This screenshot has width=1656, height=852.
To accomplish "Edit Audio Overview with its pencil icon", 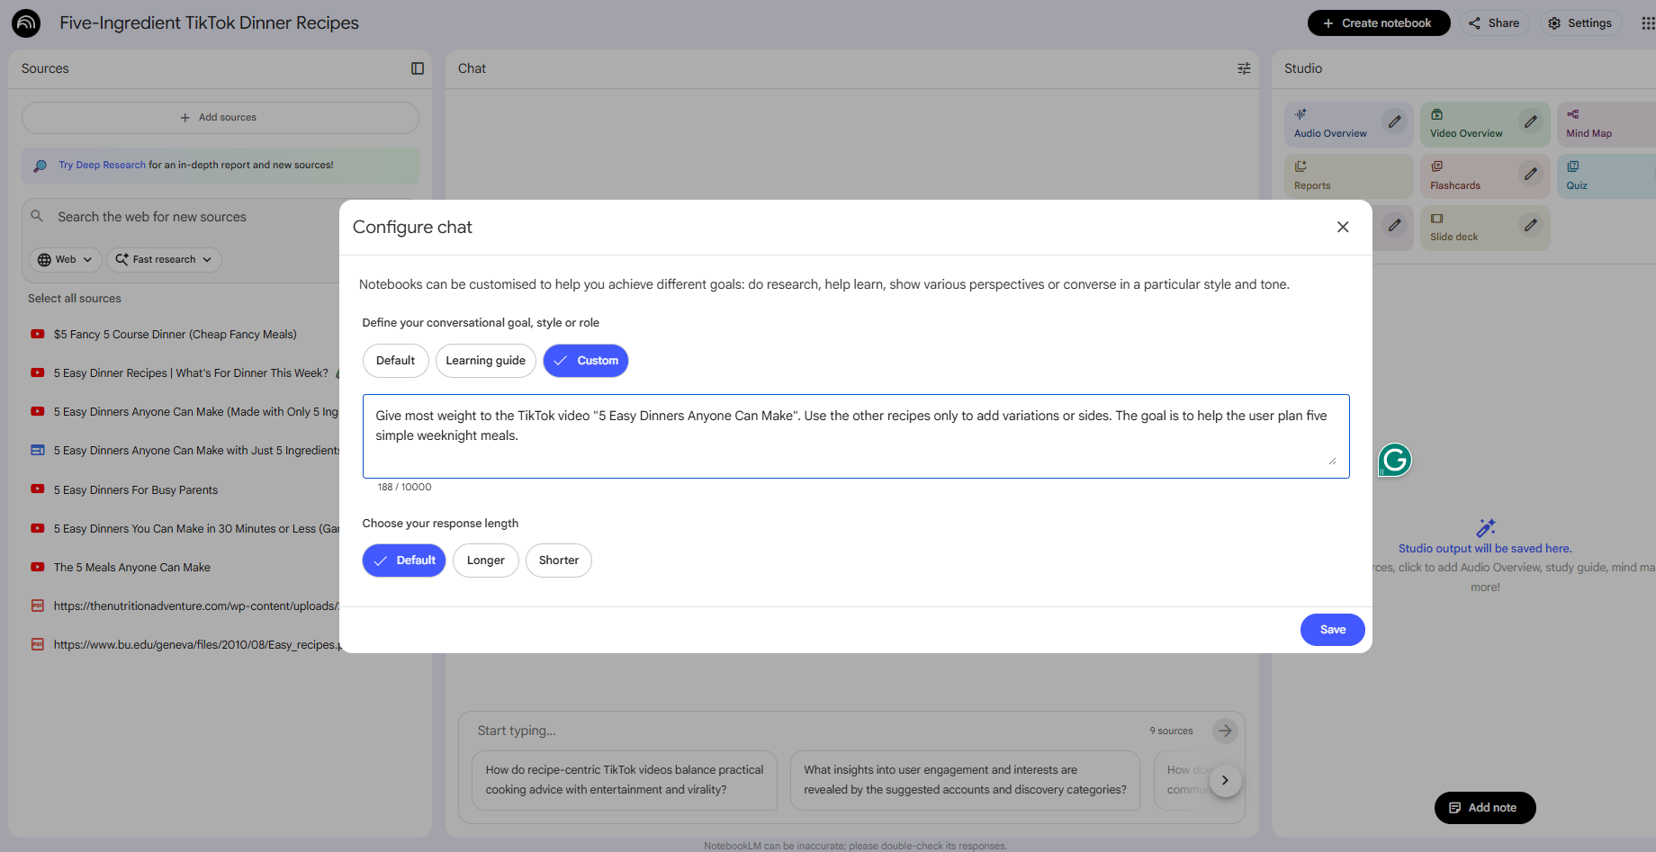I will coord(1394,121).
